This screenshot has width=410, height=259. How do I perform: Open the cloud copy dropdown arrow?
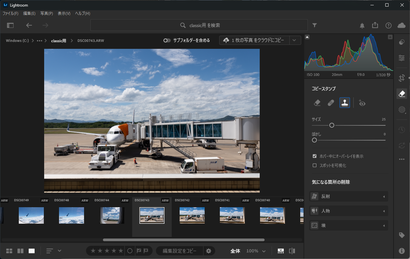tap(294, 40)
